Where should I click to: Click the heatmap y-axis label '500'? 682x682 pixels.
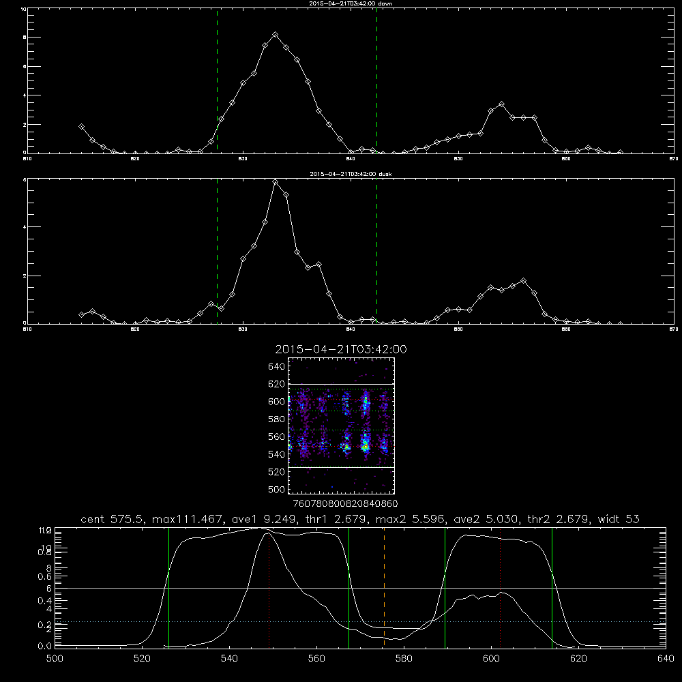277,490
